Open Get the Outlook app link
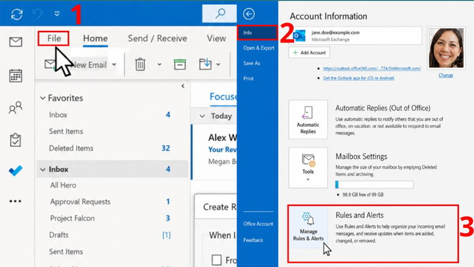This screenshot has width=474, height=267. pos(359,78)
